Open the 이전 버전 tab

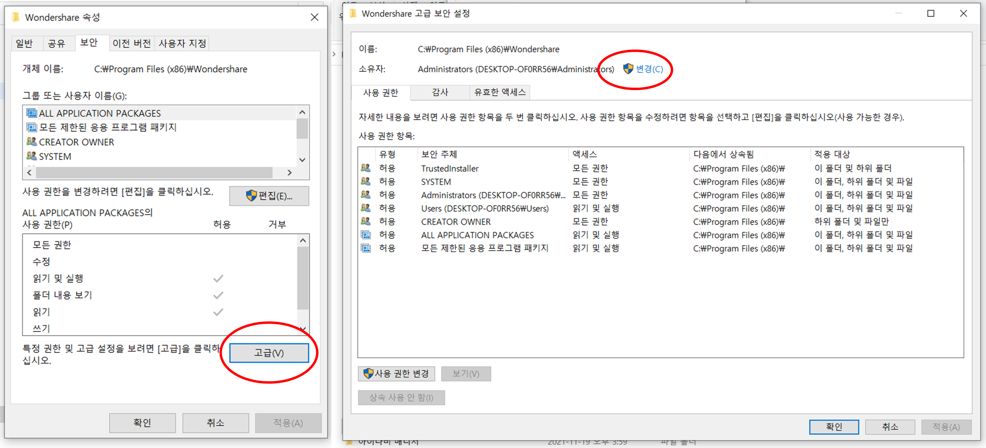[132, 43]
